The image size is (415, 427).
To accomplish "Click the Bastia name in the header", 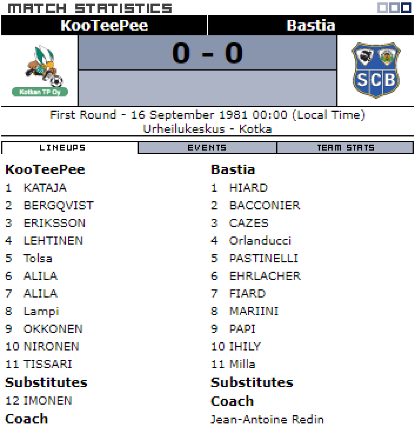I will point(311,26).
